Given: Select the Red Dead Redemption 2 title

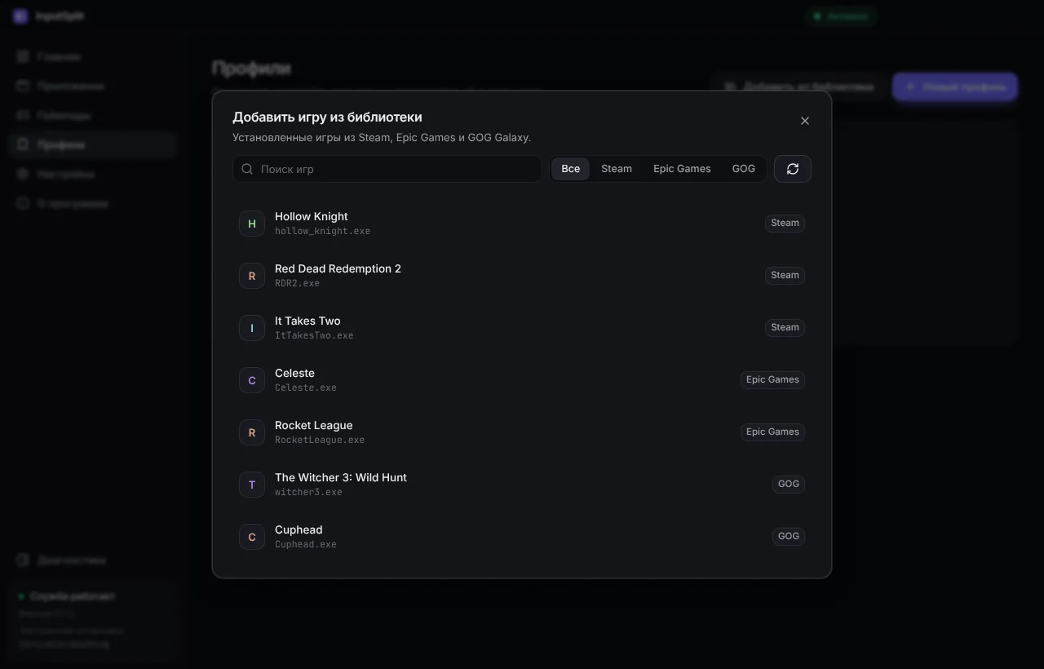Looking at the screenshot, I should coord(338,268).
